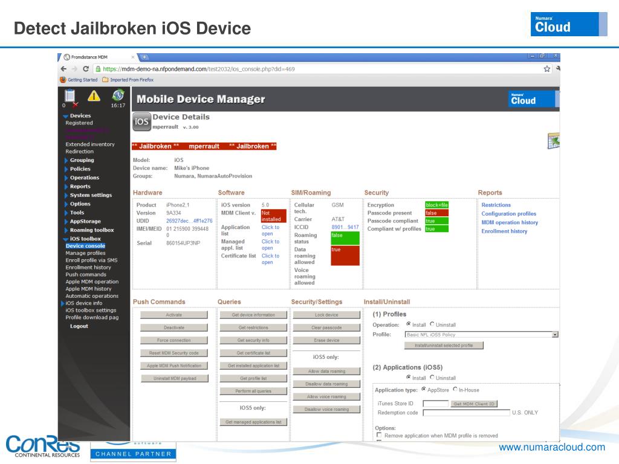Select the Fromdistance MDM browser tab

click(x=91, y=57)
